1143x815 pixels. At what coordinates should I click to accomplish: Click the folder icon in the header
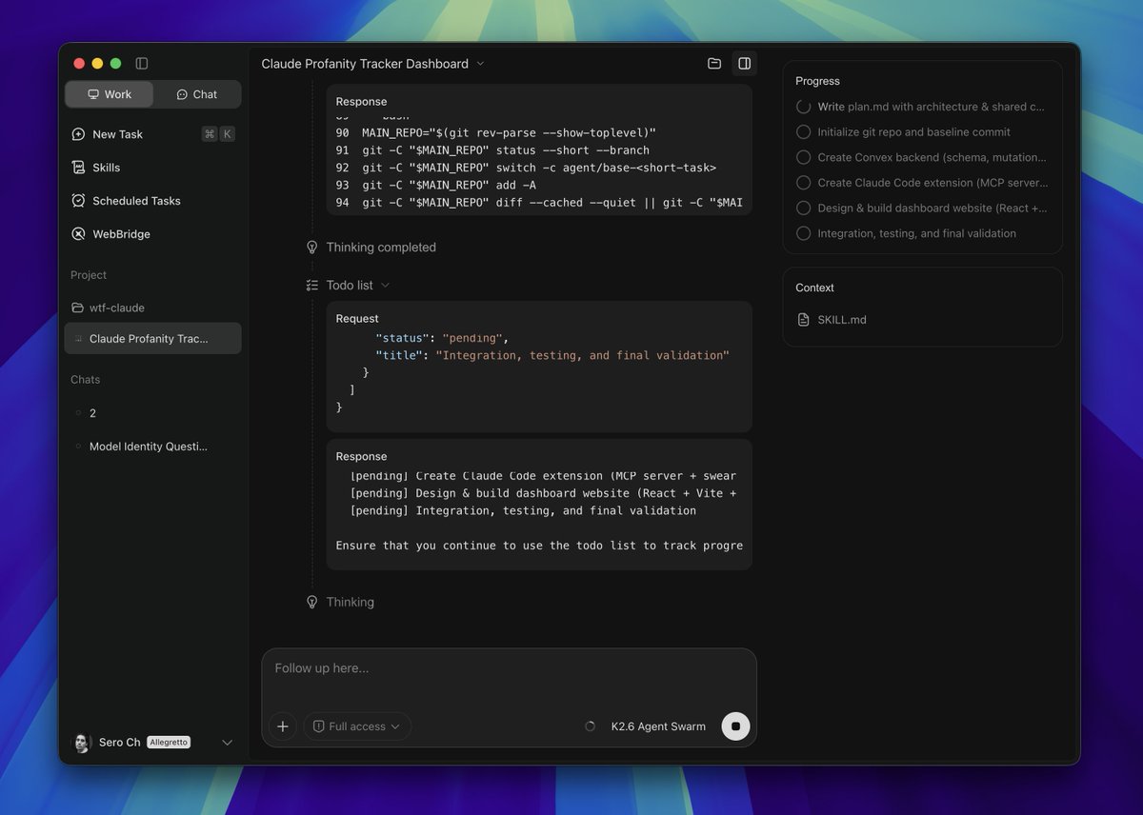click(x=714, y=64)
